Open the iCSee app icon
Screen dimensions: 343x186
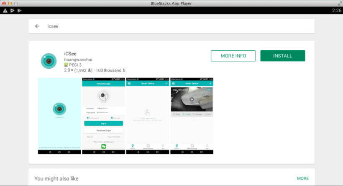coord(49,61)
